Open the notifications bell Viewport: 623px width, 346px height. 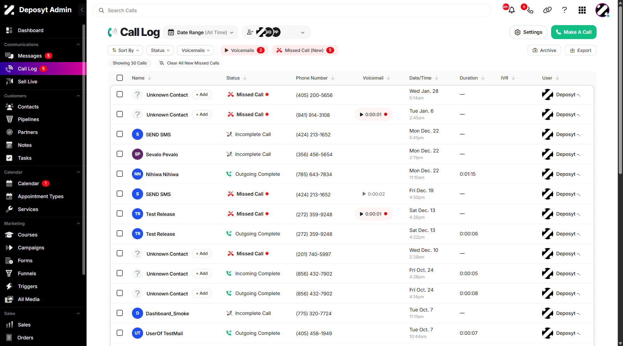pyautogui.click(x=511, y=10)
